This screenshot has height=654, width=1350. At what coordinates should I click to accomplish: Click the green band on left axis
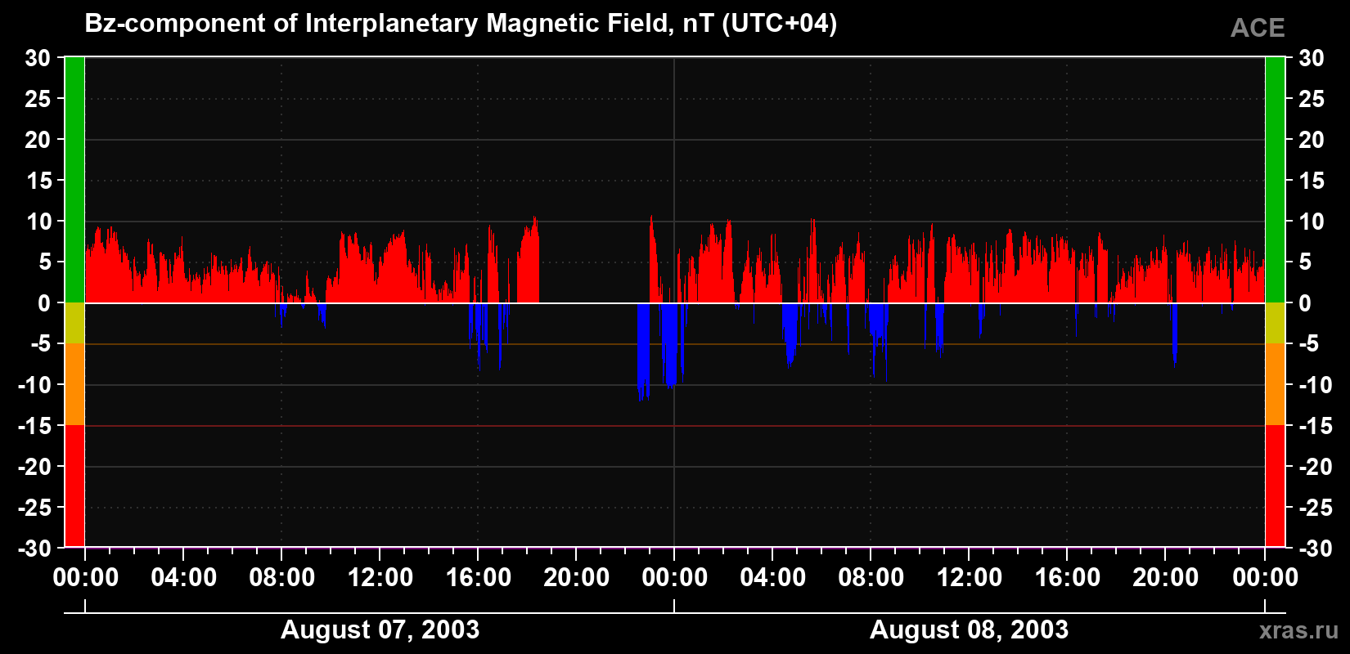coord(74,180)
